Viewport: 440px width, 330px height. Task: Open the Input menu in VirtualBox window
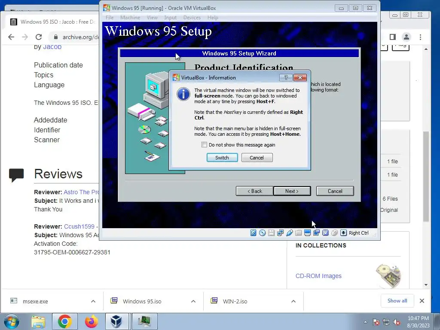170,18
